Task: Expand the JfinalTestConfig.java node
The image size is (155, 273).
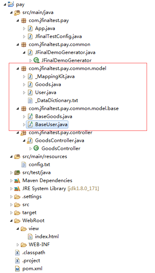Action: [24, 36]
